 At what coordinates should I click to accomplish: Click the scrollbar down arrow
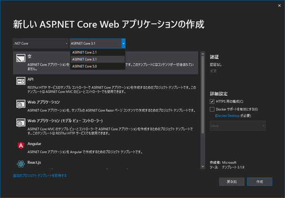(203, 167)
